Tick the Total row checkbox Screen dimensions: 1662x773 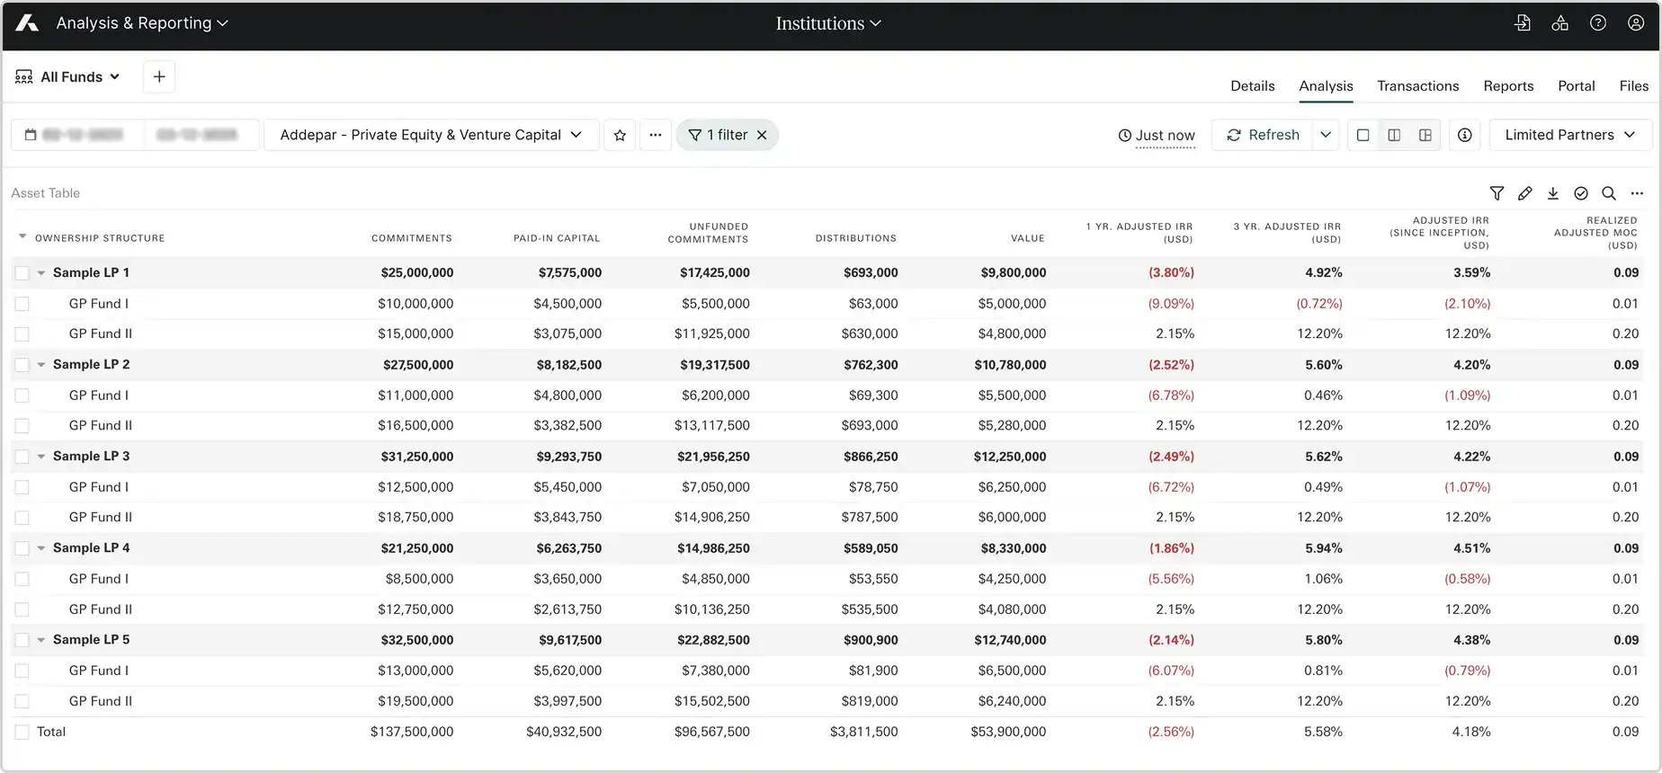tap(22, 733)
